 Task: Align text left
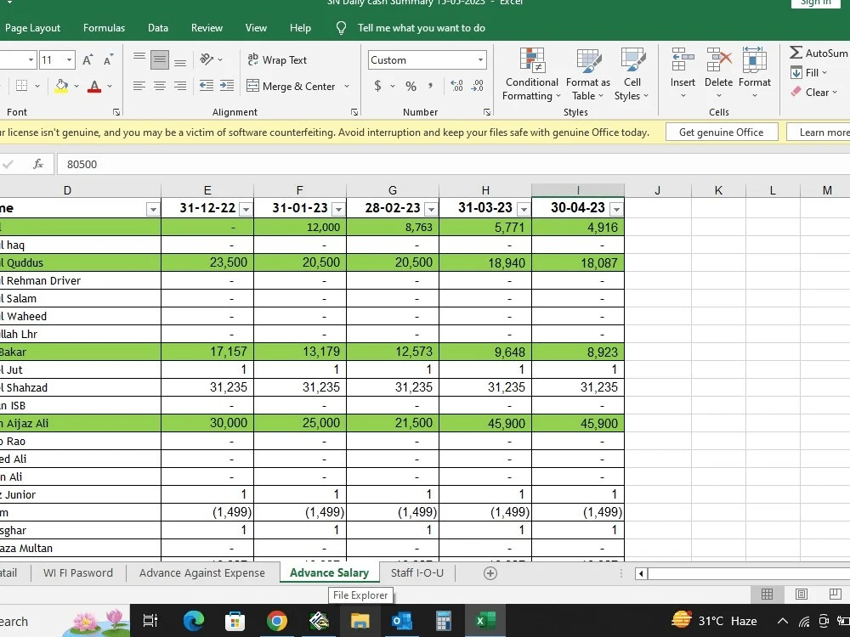(139, 86)
